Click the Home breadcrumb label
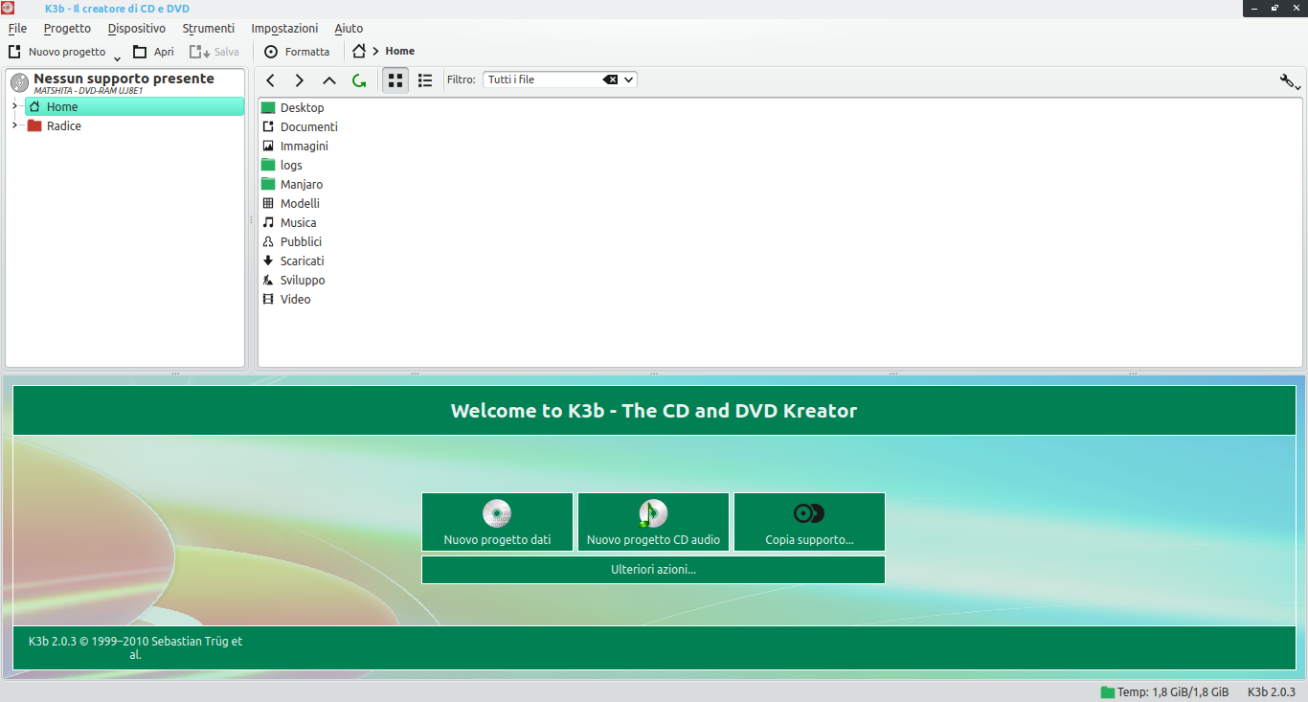 tap(400, 51)
